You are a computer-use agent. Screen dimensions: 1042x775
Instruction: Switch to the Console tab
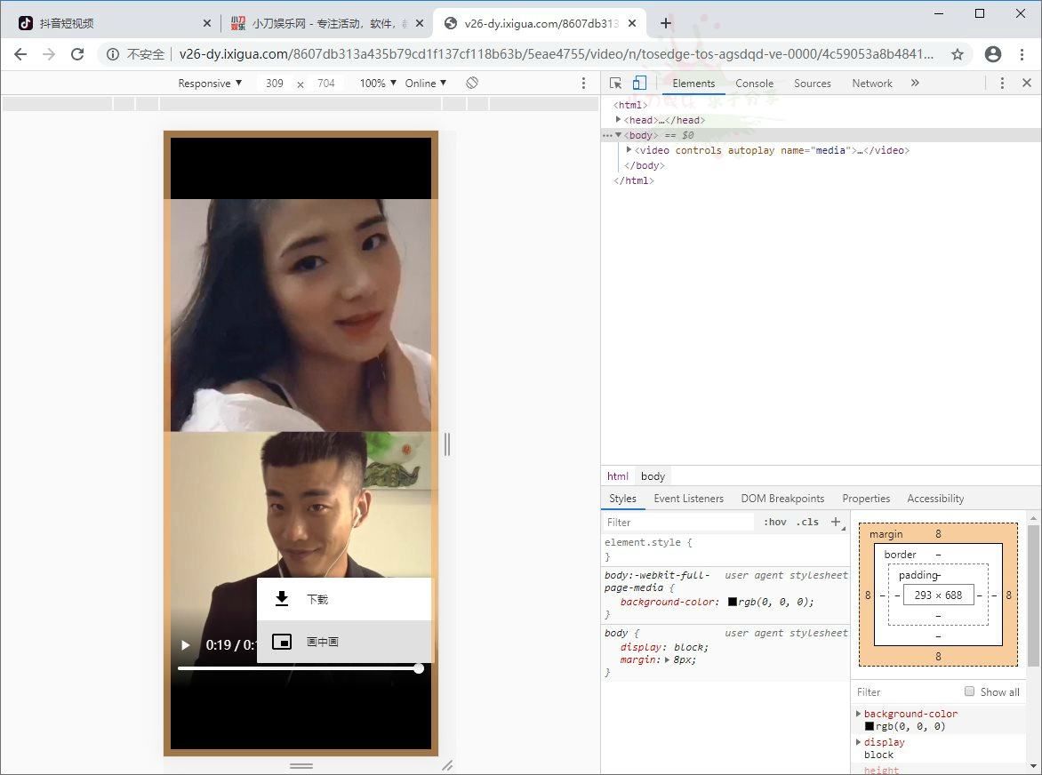[754, 83]
